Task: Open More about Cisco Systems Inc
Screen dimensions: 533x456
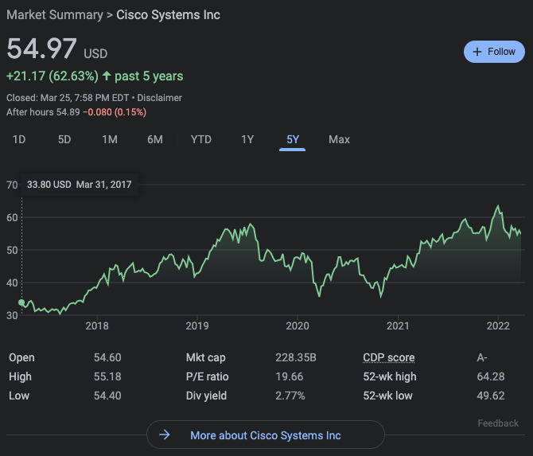Action: click(x=265, y=435)
